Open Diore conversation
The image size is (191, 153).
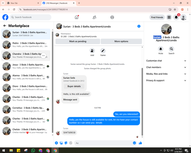pos(26,88)
